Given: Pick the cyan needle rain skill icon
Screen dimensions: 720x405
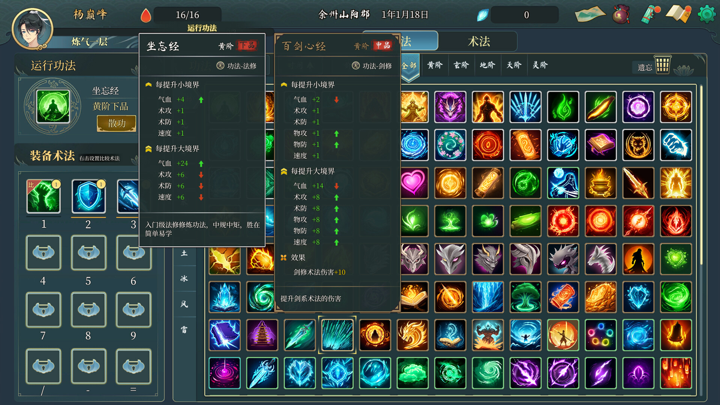Looking at the screenshot, I should point(337,335).
